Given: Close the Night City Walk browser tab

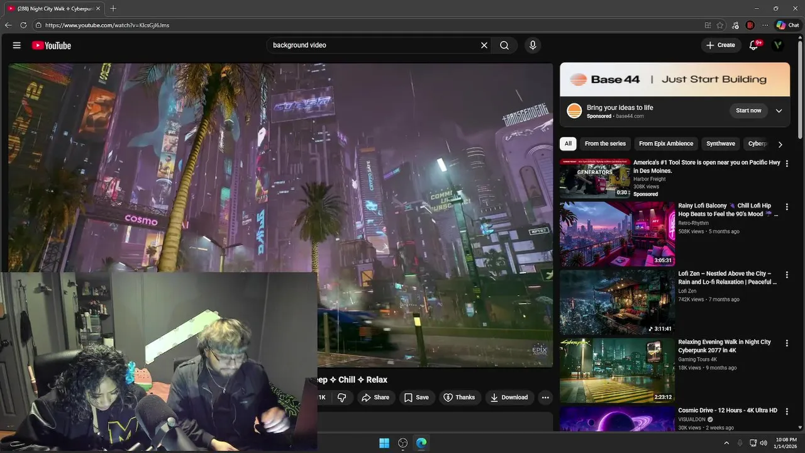Looking at the screenshot, I should [97, 9].
